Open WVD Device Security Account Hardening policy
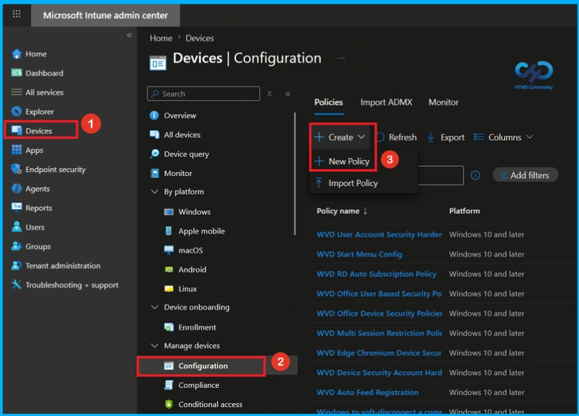Image resolution: width=579 pixels, height=416 pixels. pos(379,373)
